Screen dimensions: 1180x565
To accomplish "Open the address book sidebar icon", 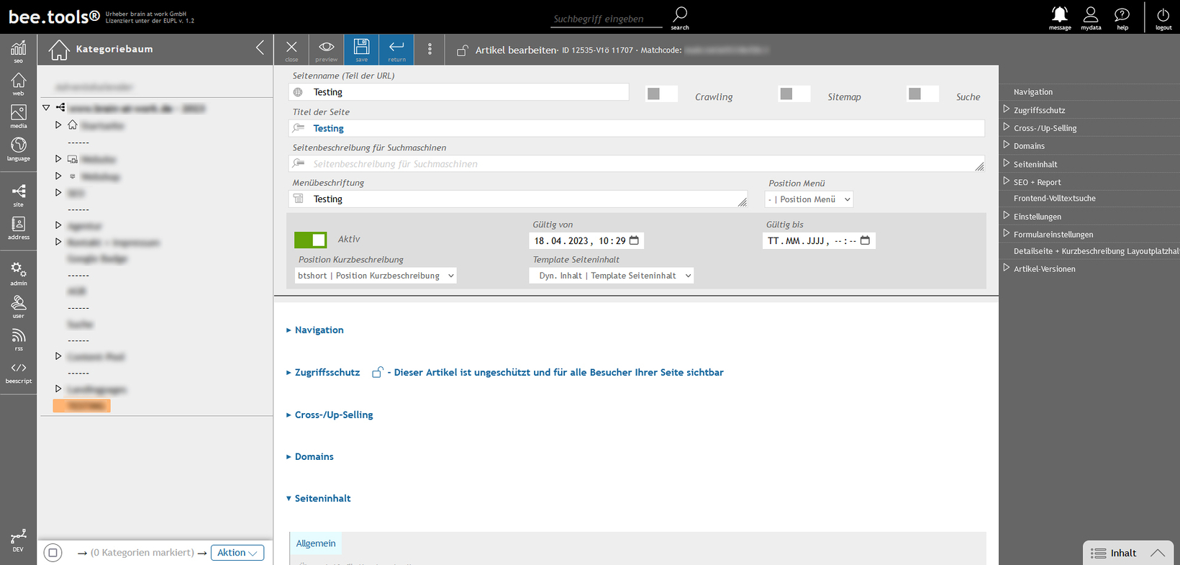I will pyautogui.click(x=18, y=228).
